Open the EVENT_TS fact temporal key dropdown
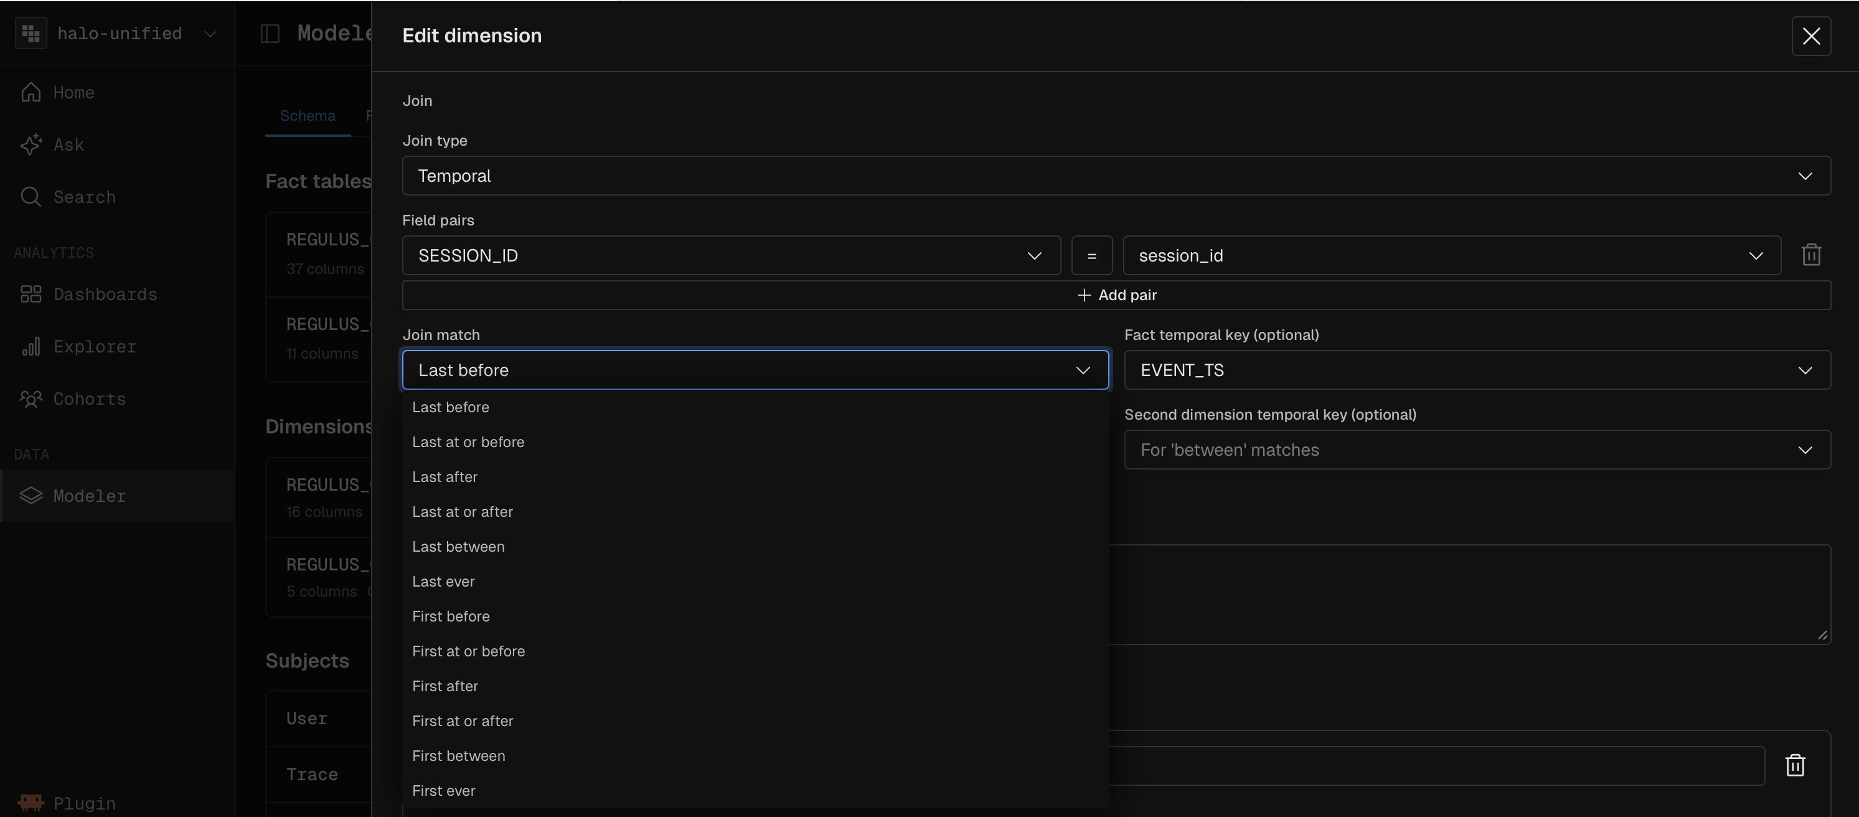1859x817 pixels. tap(1477, 369)
